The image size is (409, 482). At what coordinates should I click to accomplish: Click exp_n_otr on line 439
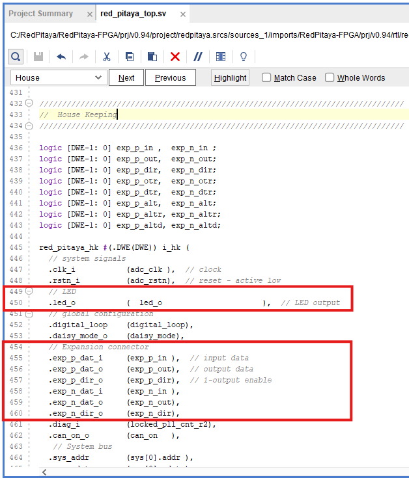pyautogui.click(x=192, y=181)
